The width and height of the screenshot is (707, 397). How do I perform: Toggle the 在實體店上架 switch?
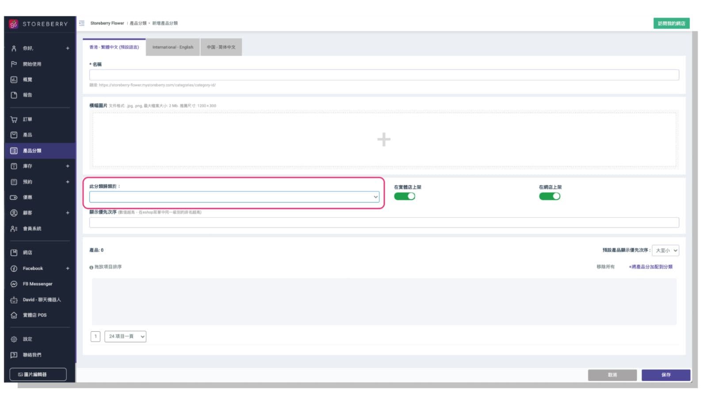click(x=405, y=196)
